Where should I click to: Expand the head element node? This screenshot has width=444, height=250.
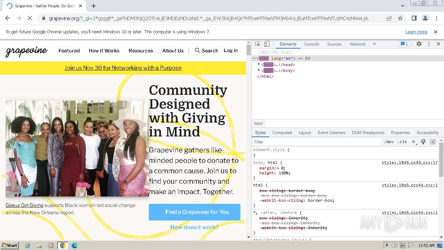[x=259, y=65]
